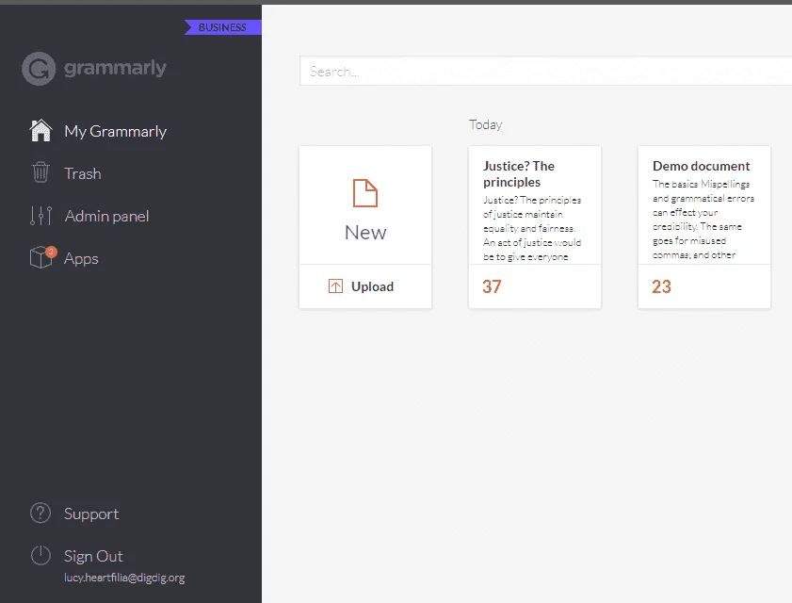
Task: Go to Trash in the sidebar
Action: pos(82,174)
